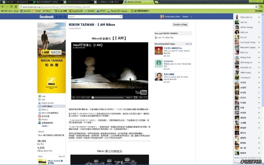
Task: Open the friend requests icon
Action: coord(57,16)
